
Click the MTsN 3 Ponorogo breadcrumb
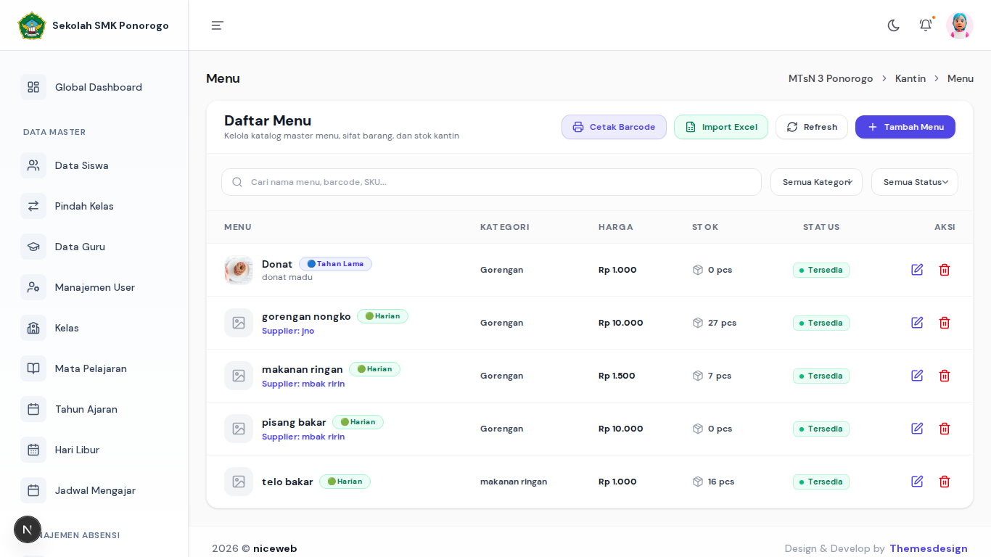pyautogui.click(x=831, y=78)
